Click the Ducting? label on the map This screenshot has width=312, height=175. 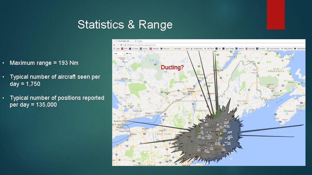pyautogui.click(x=172, y=67)
